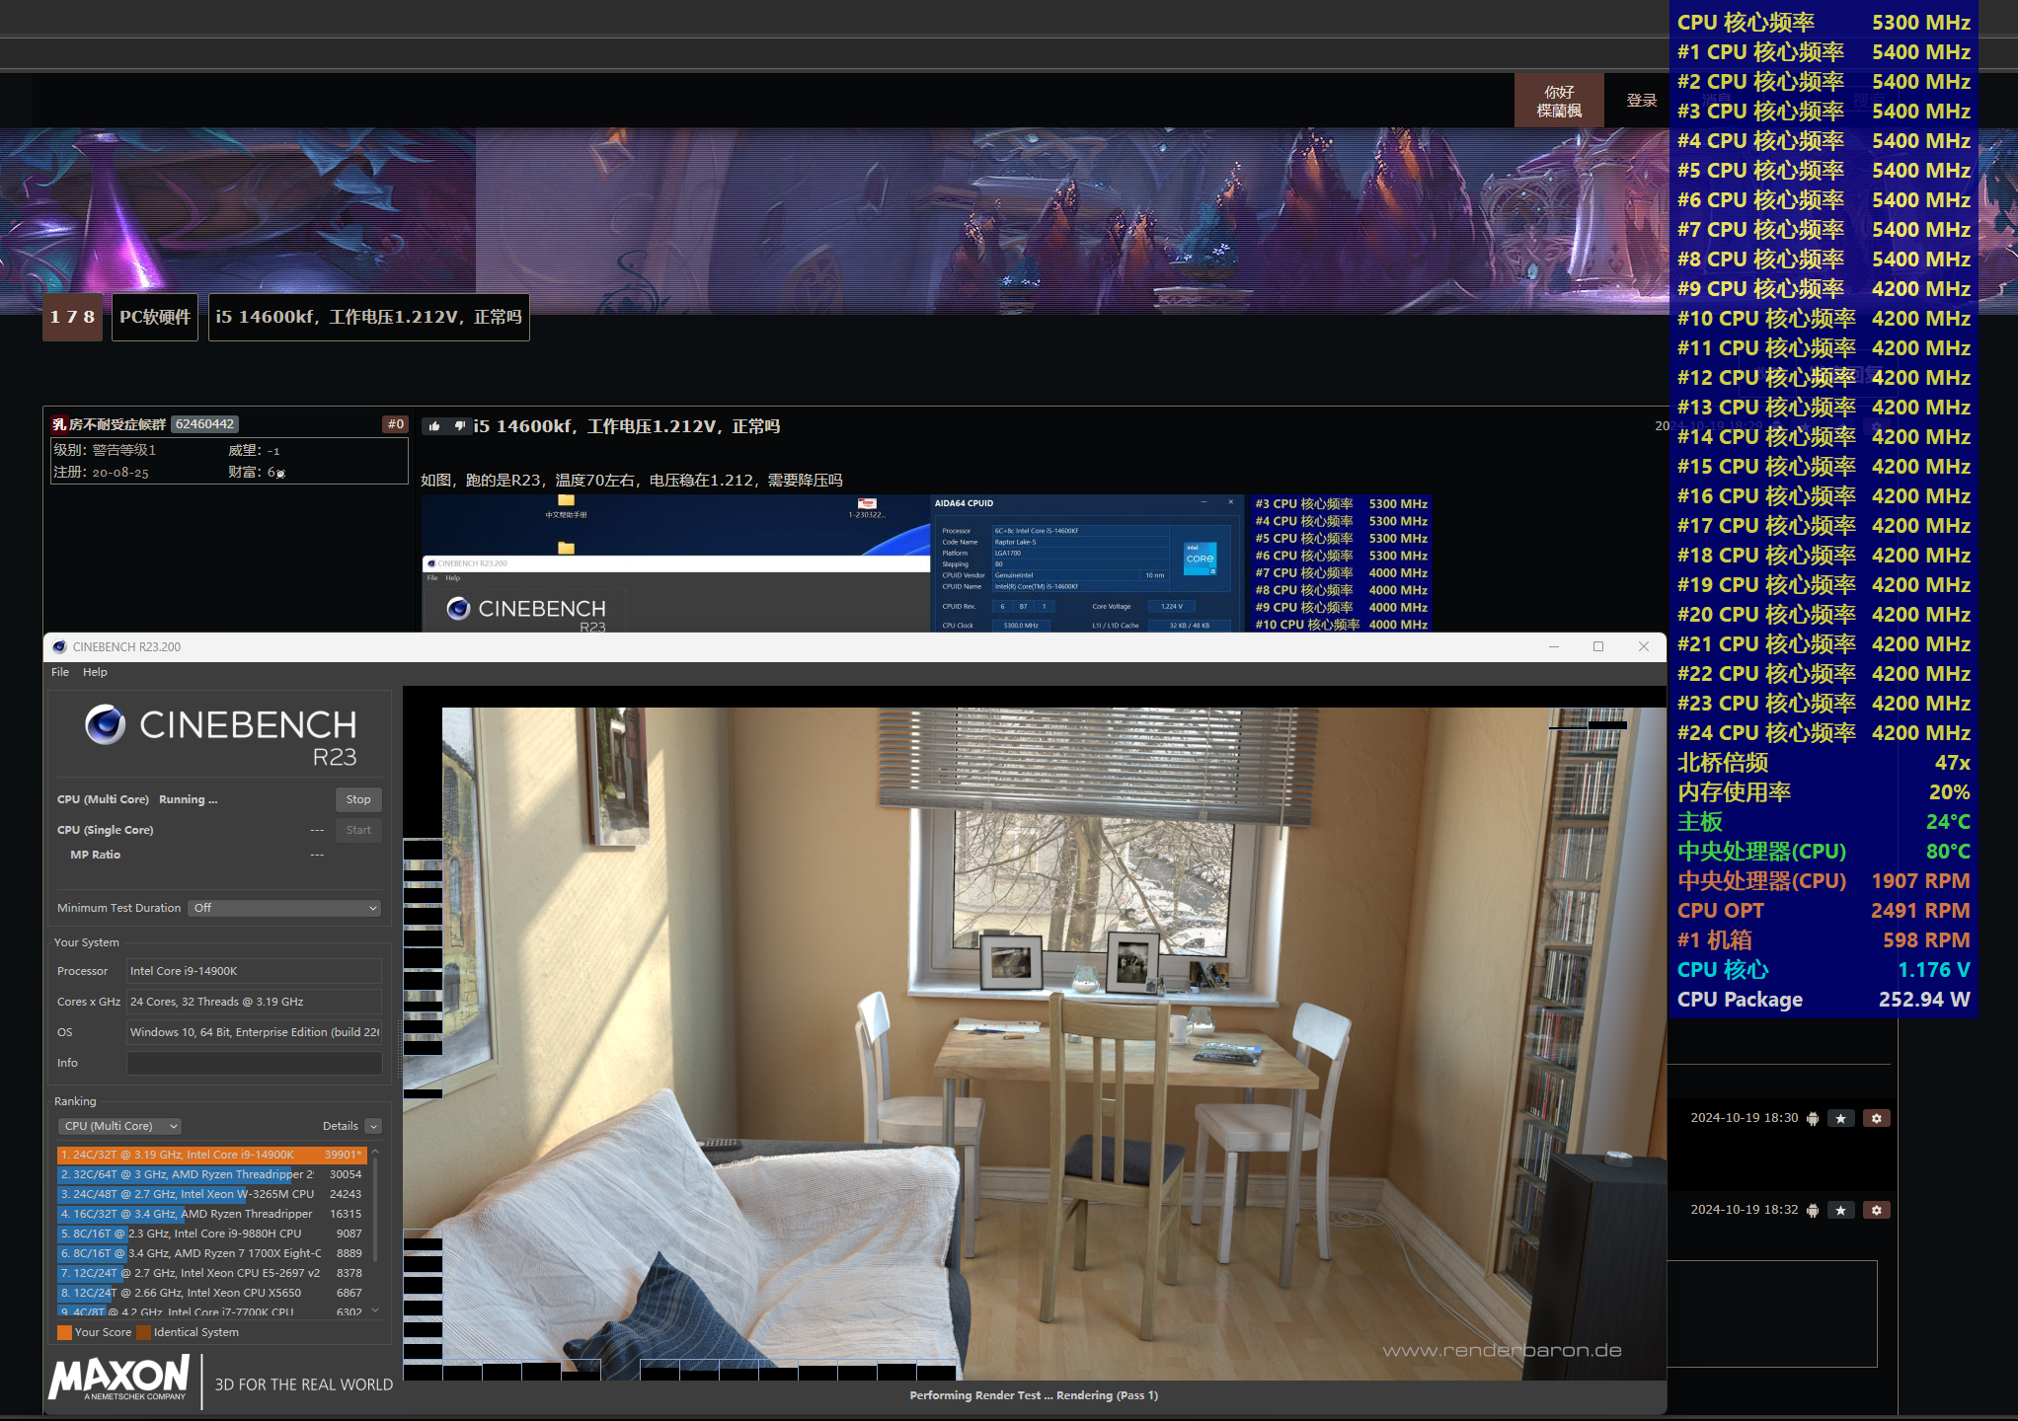Select the Intel Core i9-14900K ranking entry
This screenshot has width=2018, height=1421.
210,1155
